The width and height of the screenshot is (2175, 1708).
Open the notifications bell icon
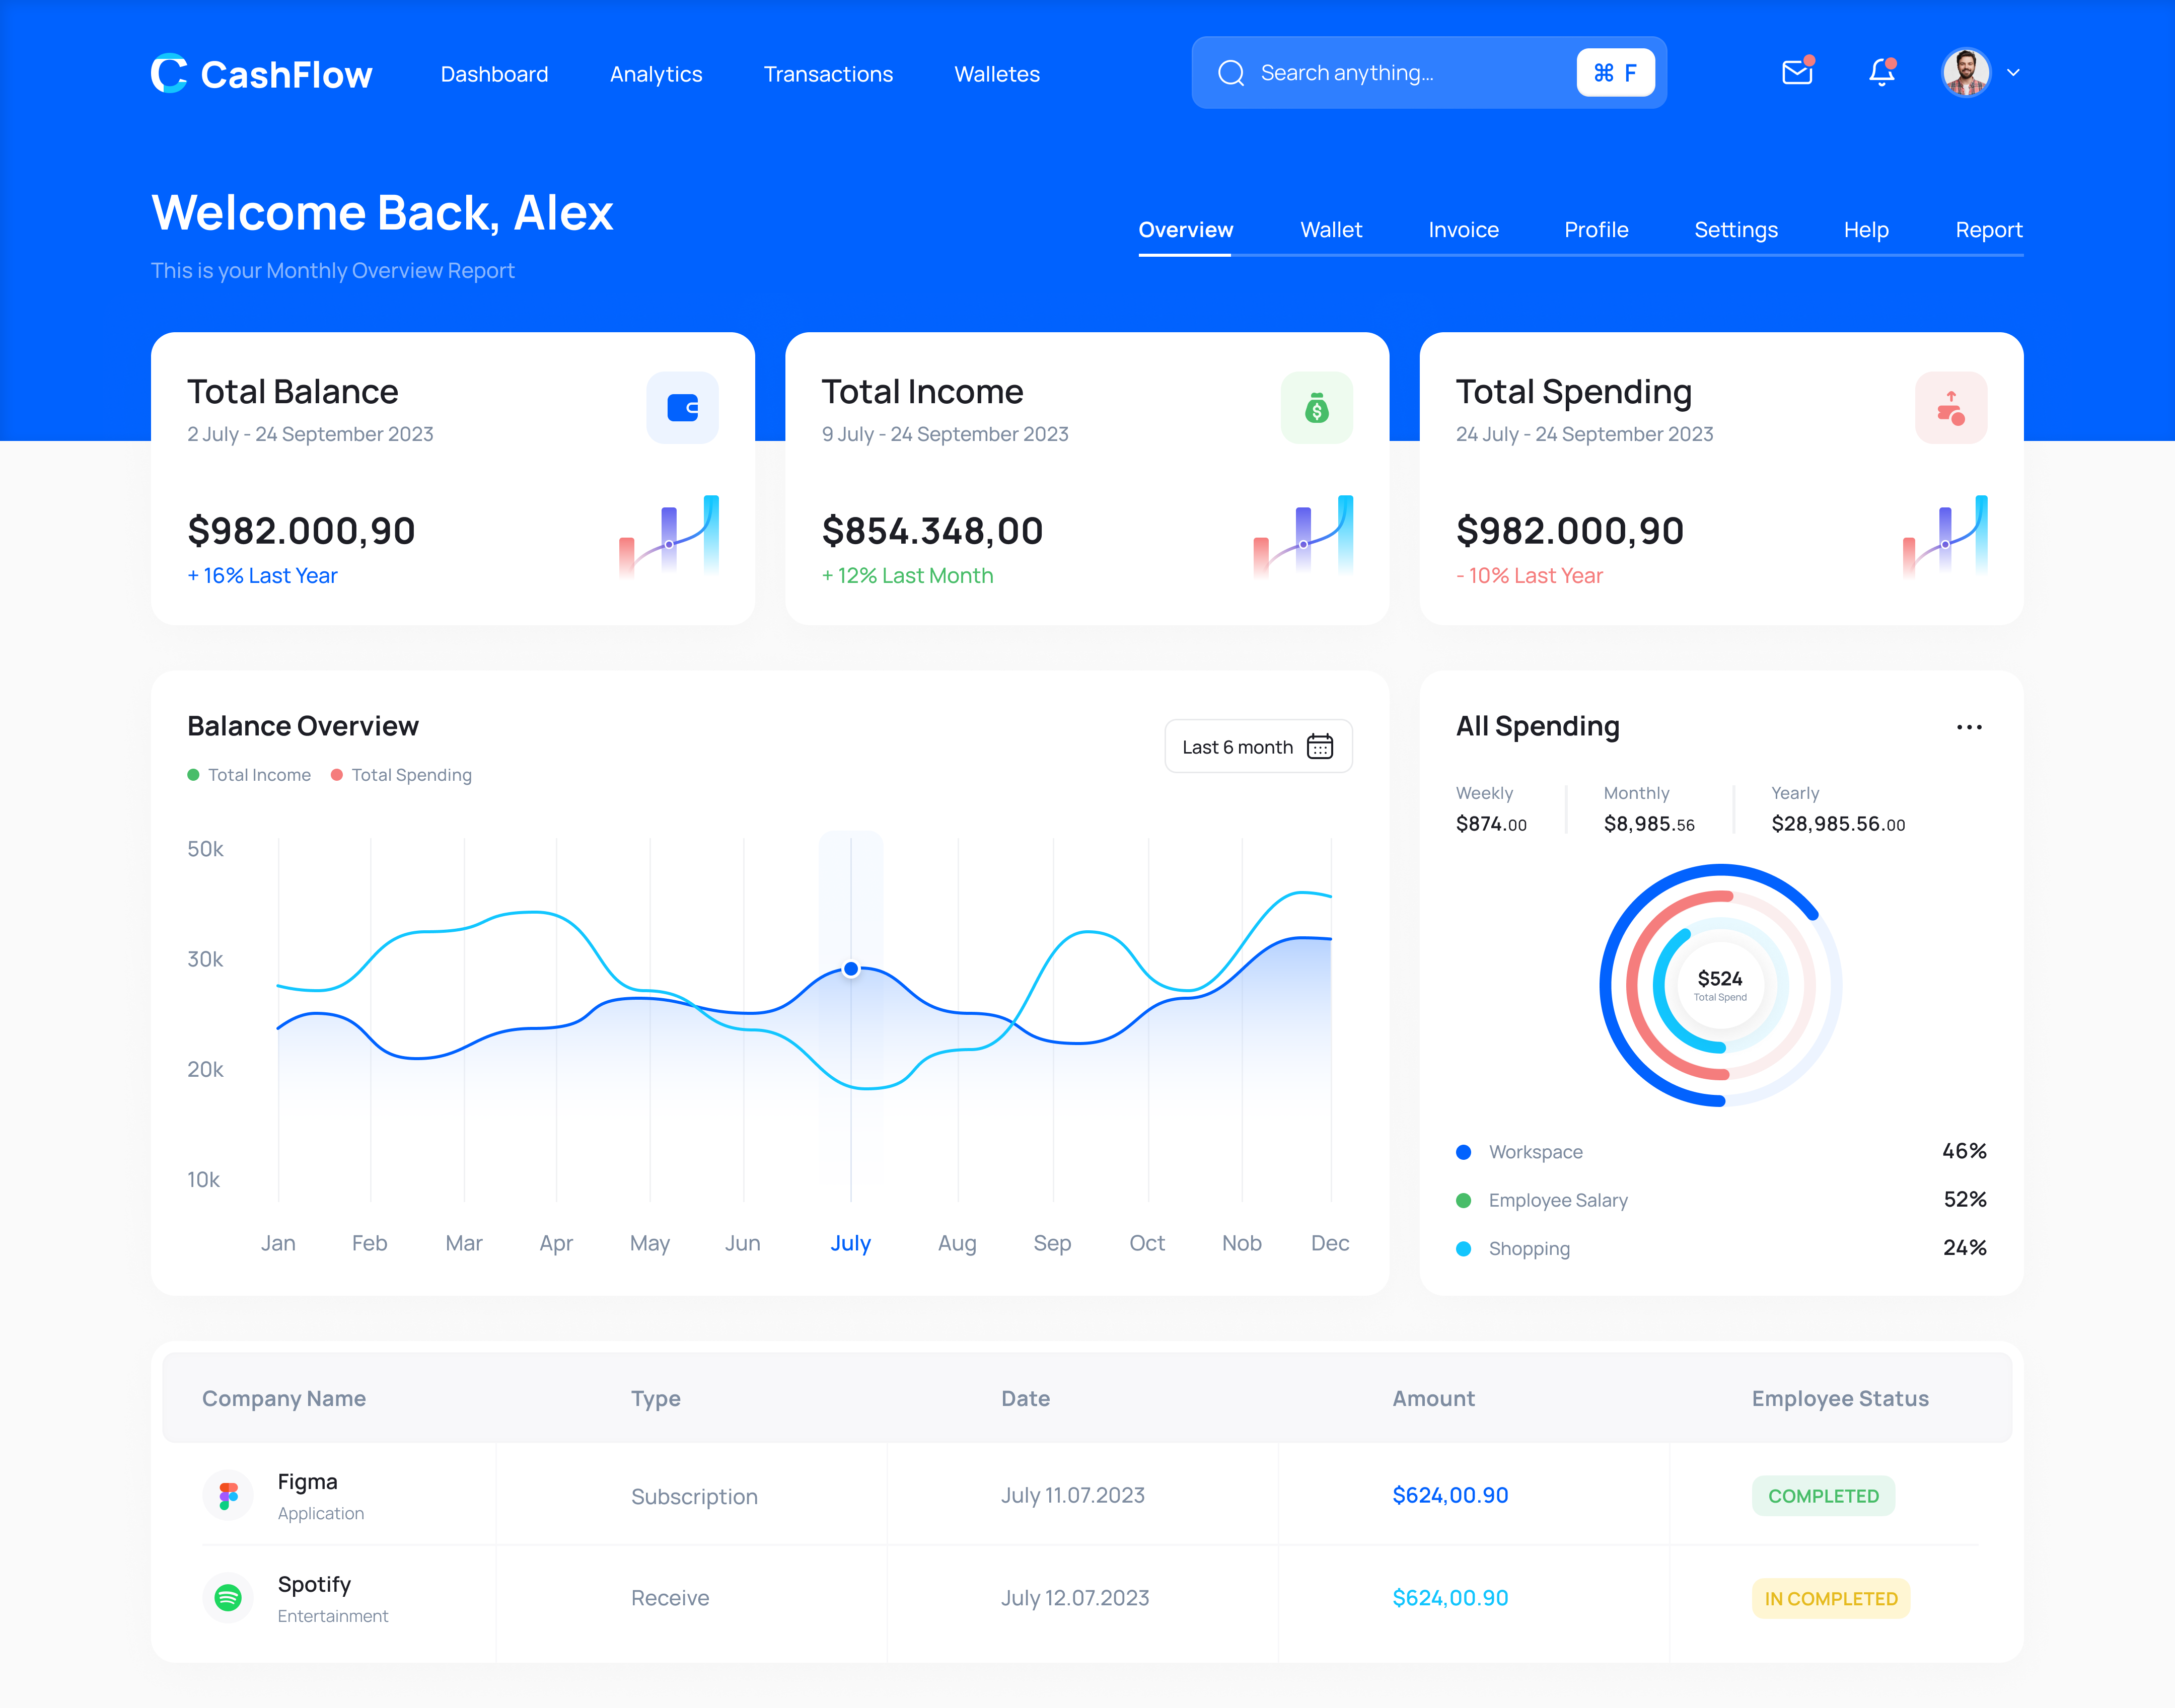[x=1881, y=73]
